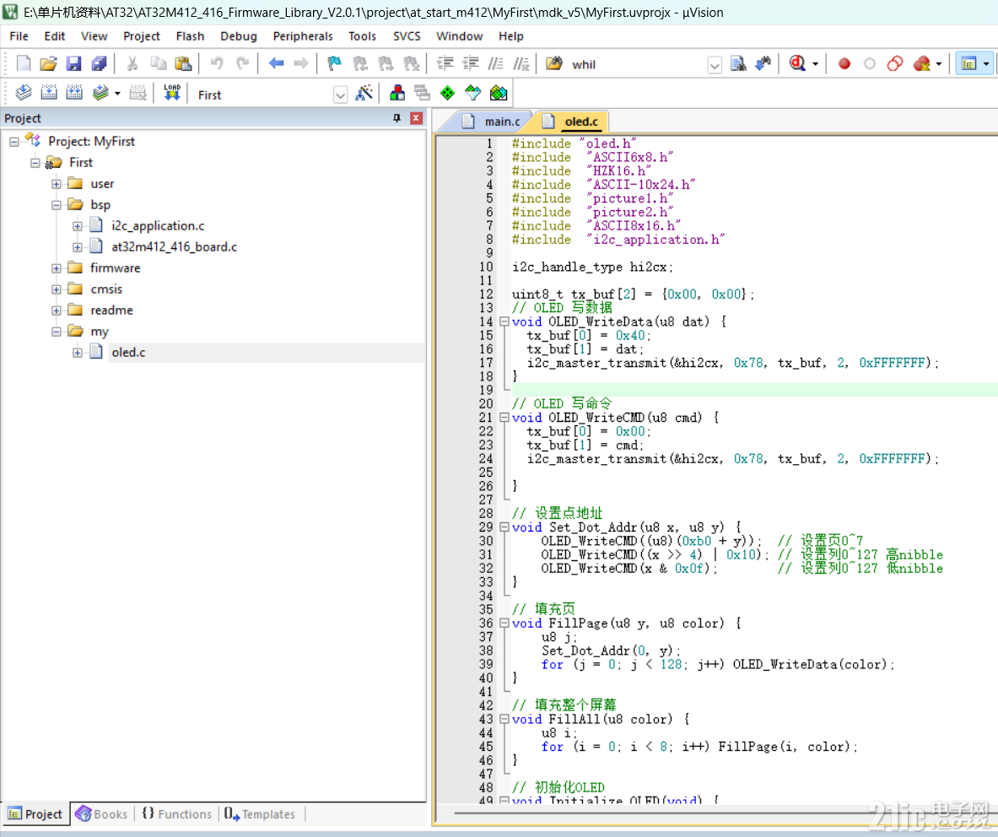Open the batch build icon

100,94
